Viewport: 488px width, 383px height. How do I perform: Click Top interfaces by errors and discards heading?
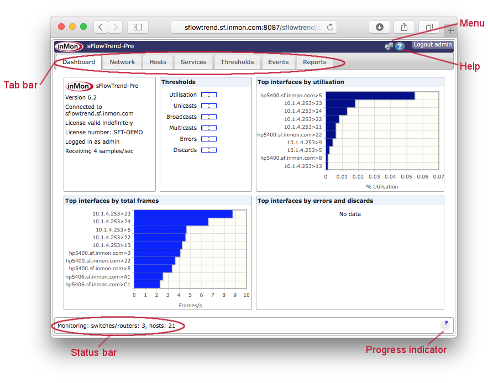(315, 201)
